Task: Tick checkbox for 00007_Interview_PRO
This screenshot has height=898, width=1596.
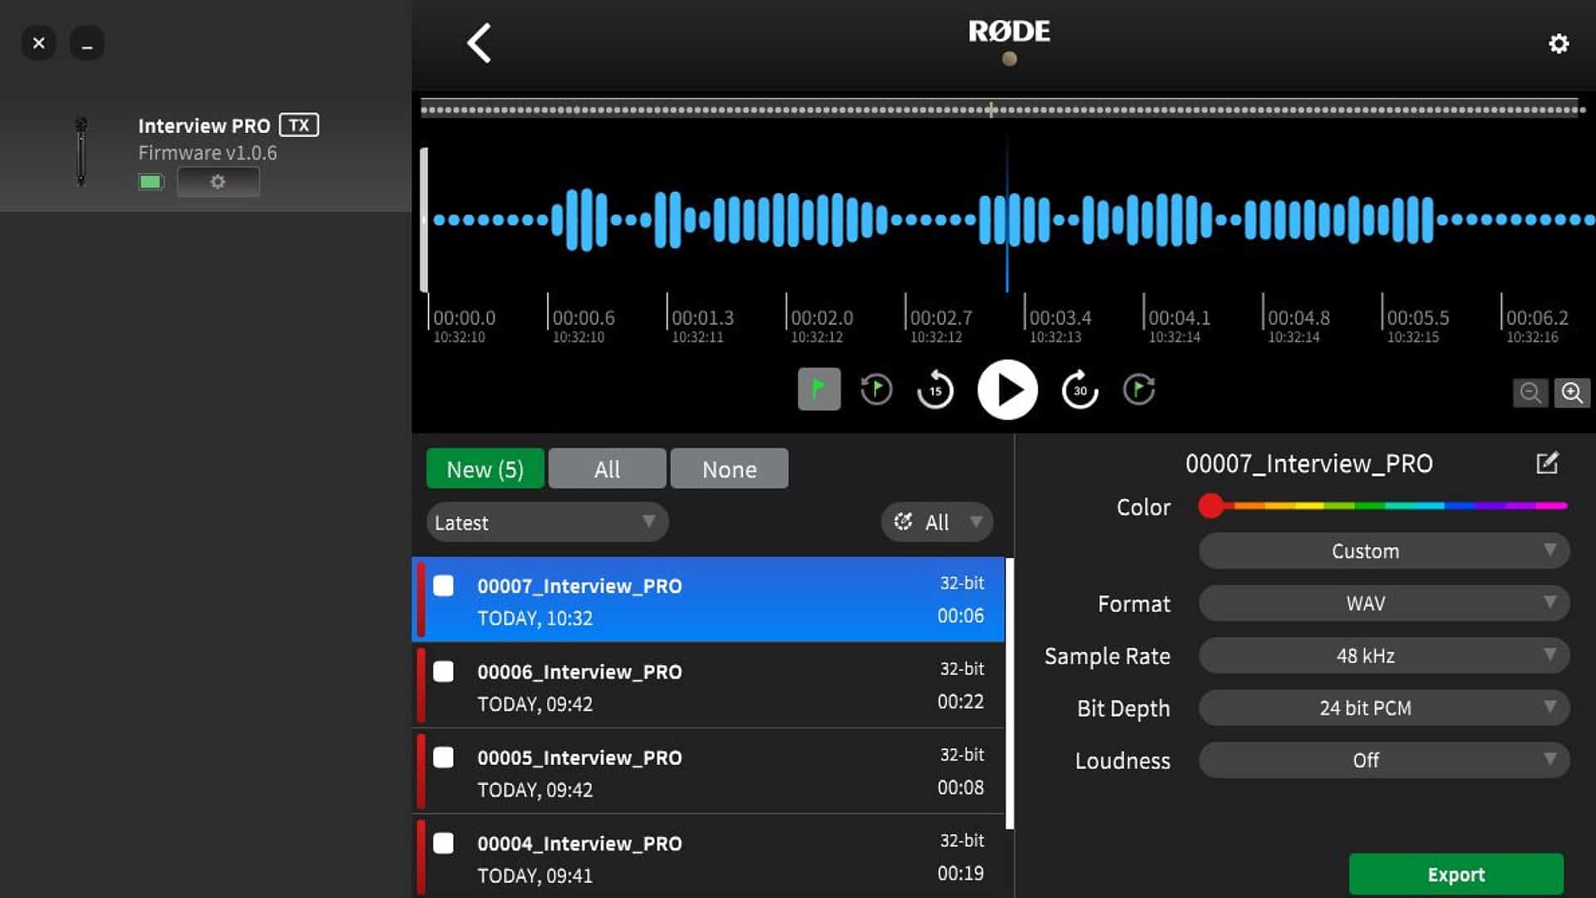Action: (444, 585)
